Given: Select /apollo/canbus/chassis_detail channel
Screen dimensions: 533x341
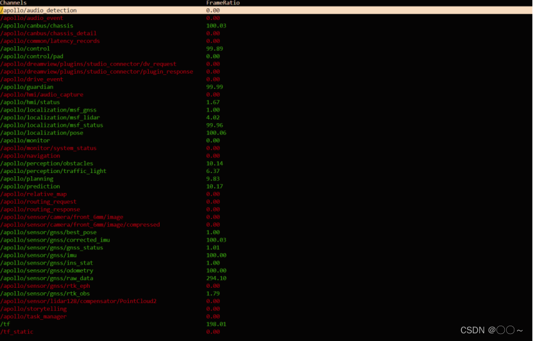Looking at the screenshot, I should pyautogui.click(x=48, y=33).
